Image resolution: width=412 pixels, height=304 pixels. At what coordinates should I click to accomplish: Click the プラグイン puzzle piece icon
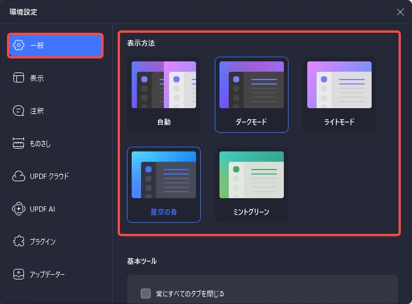pos(19,241)
